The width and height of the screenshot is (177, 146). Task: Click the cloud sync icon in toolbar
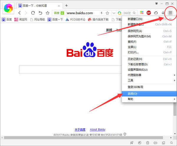[156, 13]
